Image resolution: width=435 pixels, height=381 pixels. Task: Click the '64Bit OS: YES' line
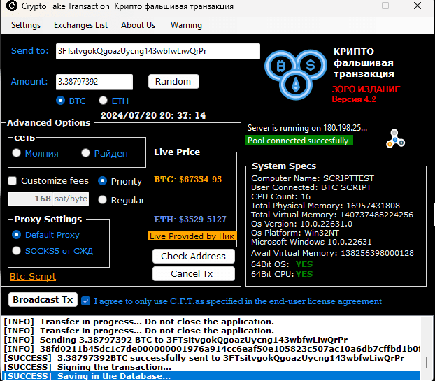click(282, 264)
